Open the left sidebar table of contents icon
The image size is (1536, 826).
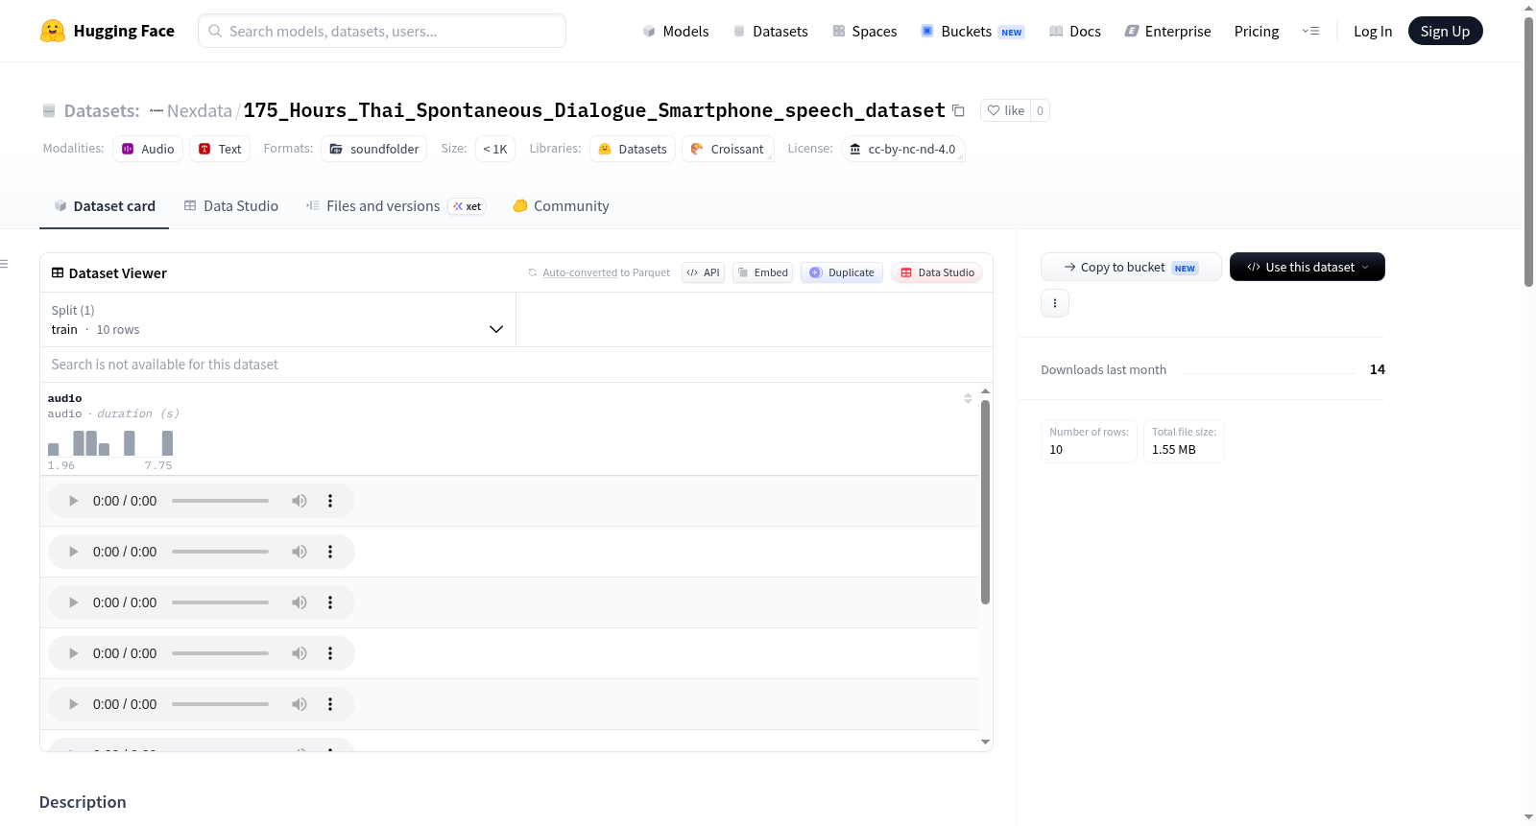[x=4, y=264]
